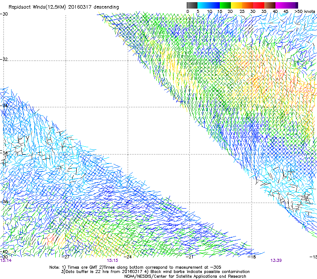This screenshot has width=317, height=279.
Task: Click the 'Times are GMT' note line
Action: tap(135, 267)
